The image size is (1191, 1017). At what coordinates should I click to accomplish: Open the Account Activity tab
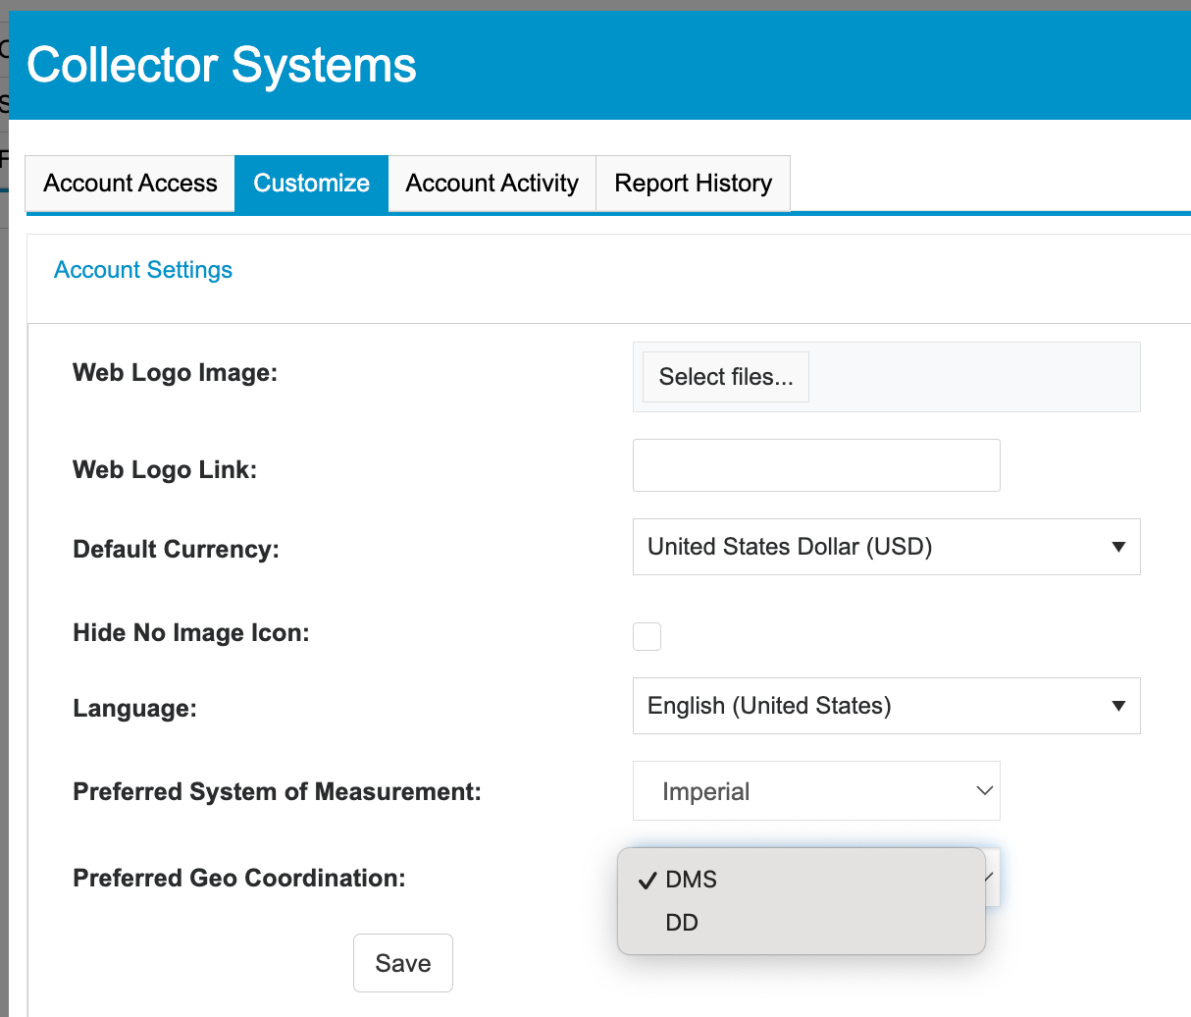pyautogui.click(x=492, y=184)
